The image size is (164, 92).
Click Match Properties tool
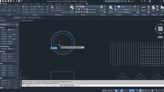point(111,9)
